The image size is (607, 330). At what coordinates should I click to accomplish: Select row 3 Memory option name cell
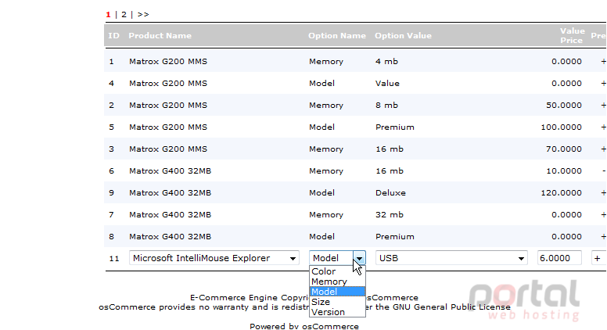pyautogui.click(x=325, y=149)
